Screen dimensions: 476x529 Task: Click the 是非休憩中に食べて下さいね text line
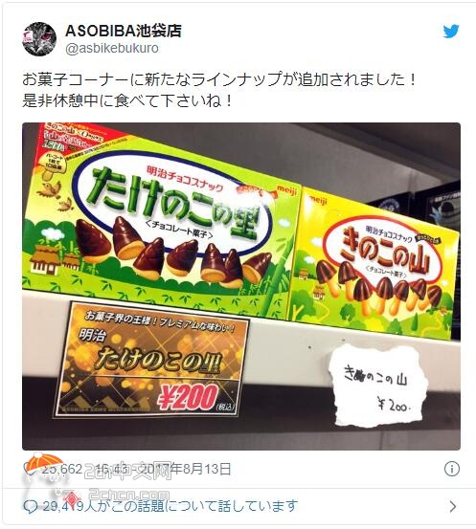point(126,100)
